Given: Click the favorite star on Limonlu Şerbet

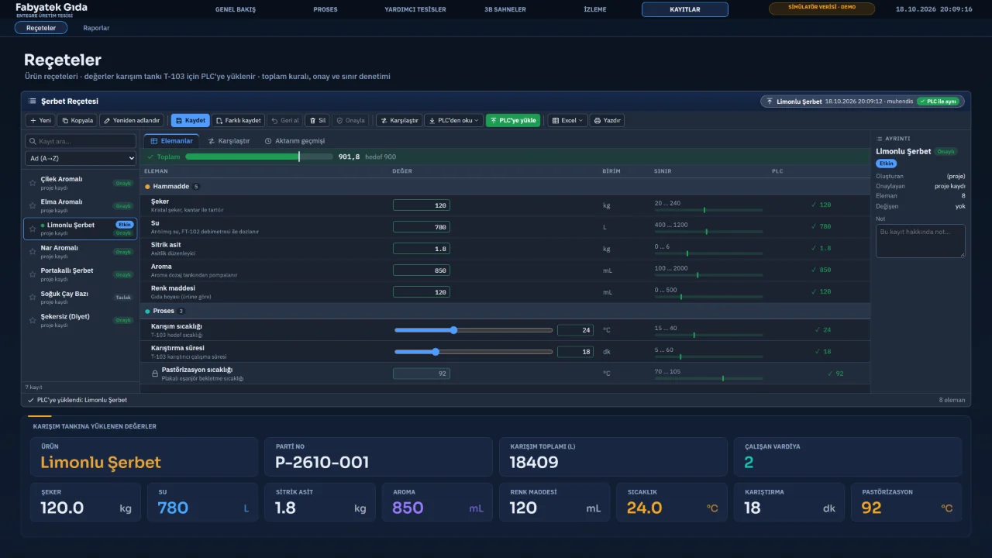Looking at the screenshot, I should 33,229.
